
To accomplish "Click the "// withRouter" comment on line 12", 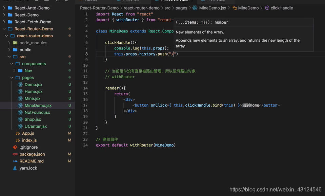I will [x=120, y=77].
